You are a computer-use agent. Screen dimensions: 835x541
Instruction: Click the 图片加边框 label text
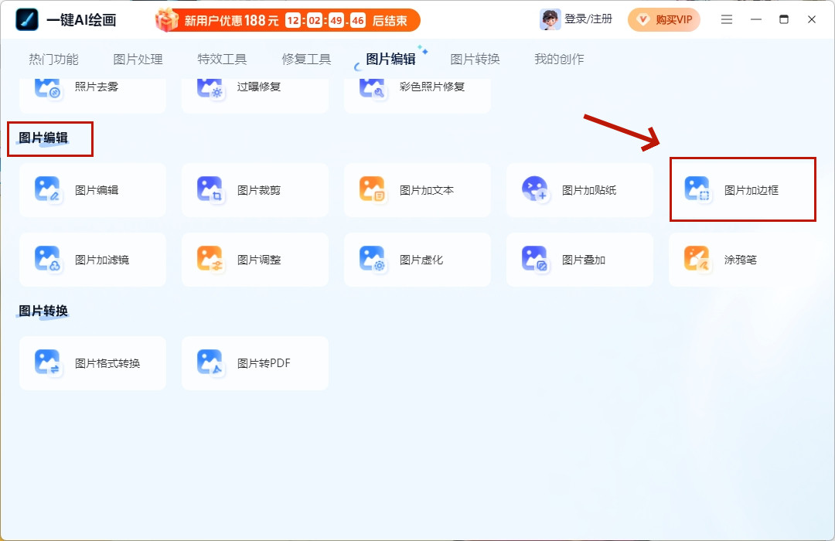tap(751, 190)
